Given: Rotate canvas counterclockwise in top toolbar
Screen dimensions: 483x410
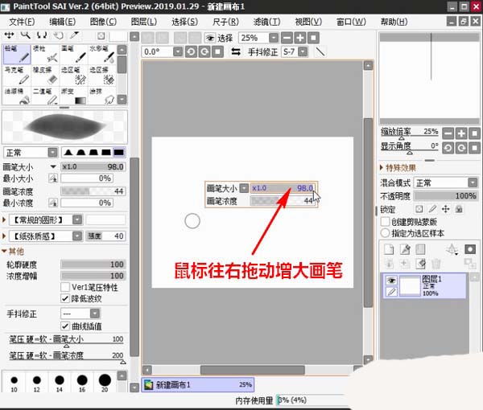Looking at the screenshot, I should [191, 51].
